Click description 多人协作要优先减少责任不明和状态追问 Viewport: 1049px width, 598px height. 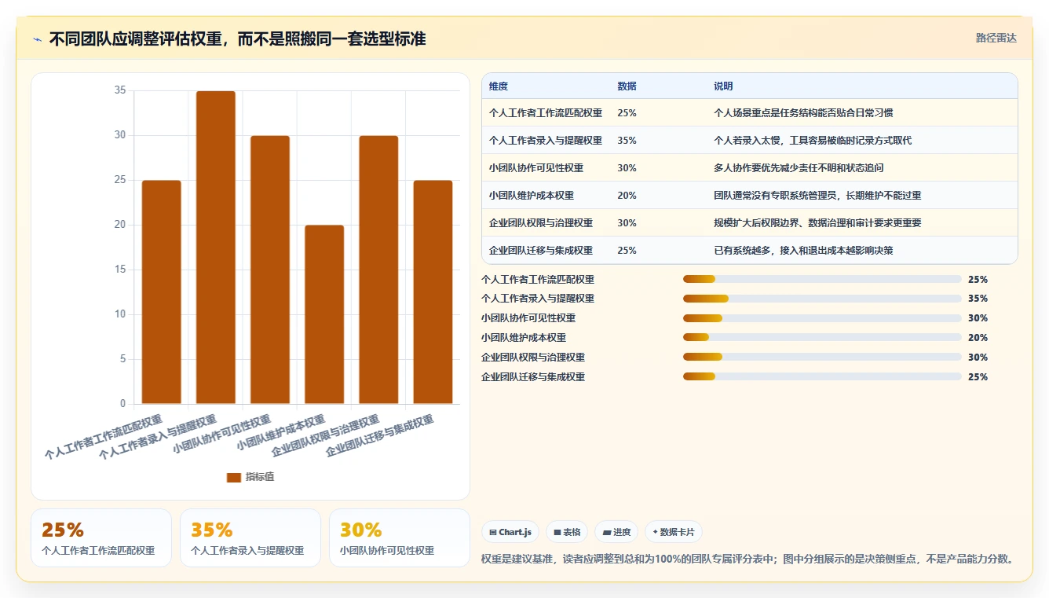coord(799,168)
